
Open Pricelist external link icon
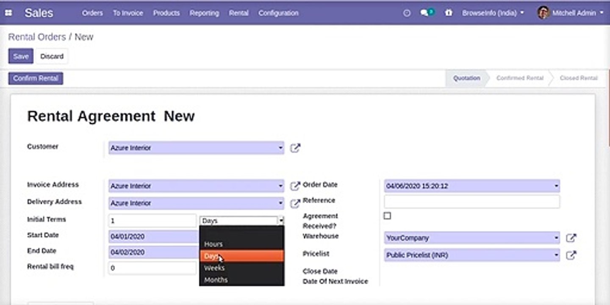[571, 255]
